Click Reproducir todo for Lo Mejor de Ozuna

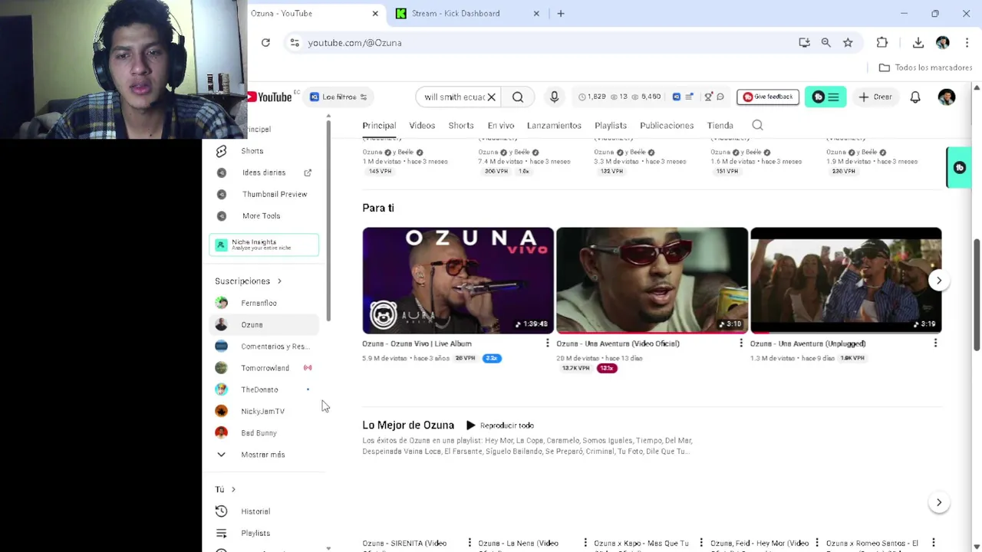(x=500, y=426)
